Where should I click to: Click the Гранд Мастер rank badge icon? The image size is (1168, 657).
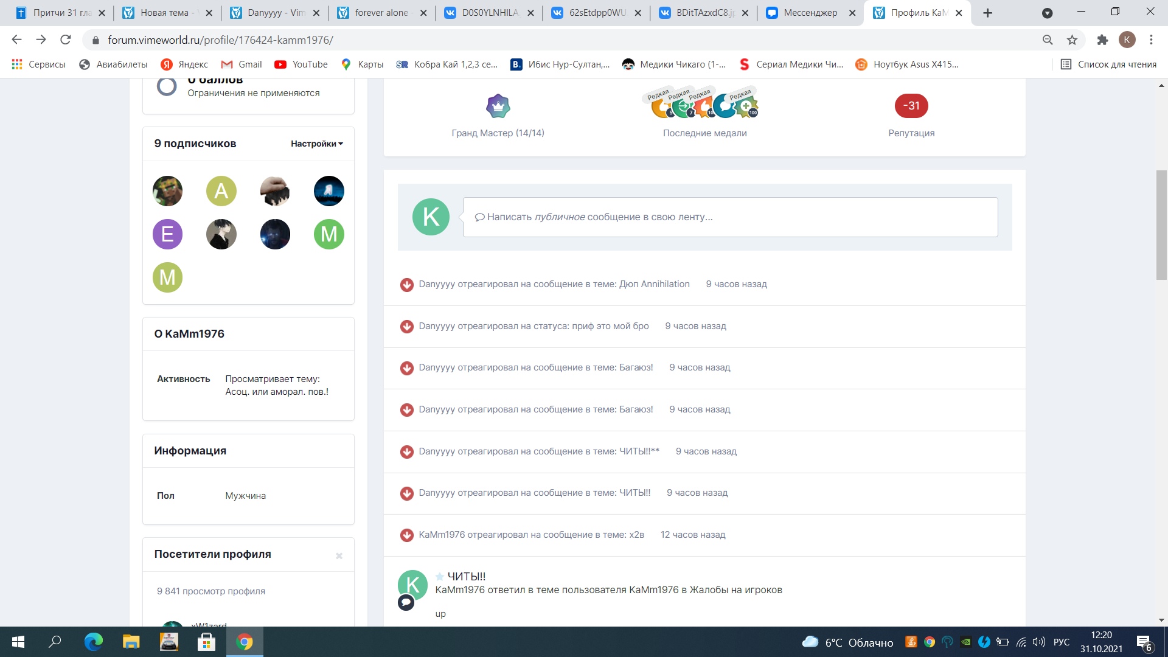498,106
